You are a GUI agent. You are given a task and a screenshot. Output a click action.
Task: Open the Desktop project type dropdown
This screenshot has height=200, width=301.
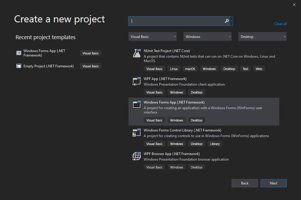pos(262,36)
